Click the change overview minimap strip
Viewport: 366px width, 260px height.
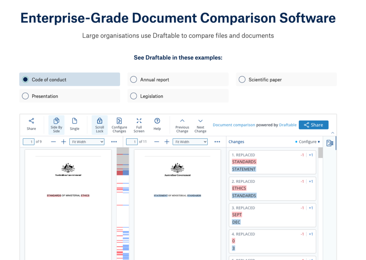click(123, 203)
